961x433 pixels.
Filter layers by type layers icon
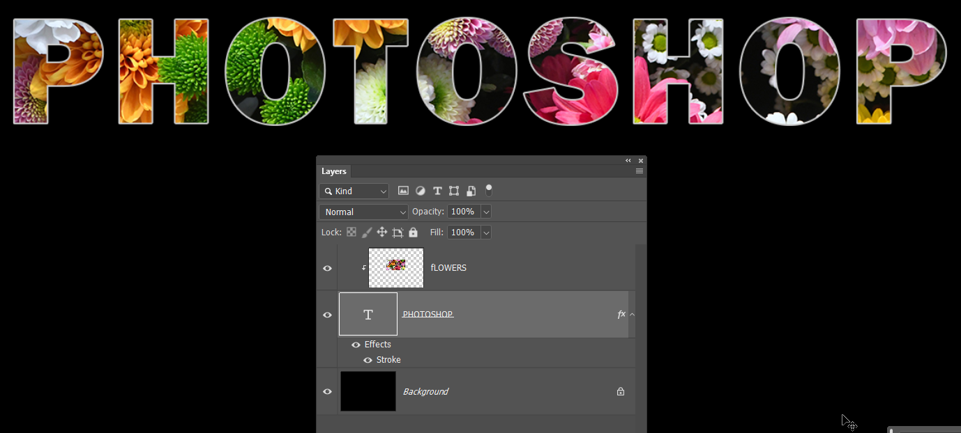pyautogui.click(x=437, y=190)
